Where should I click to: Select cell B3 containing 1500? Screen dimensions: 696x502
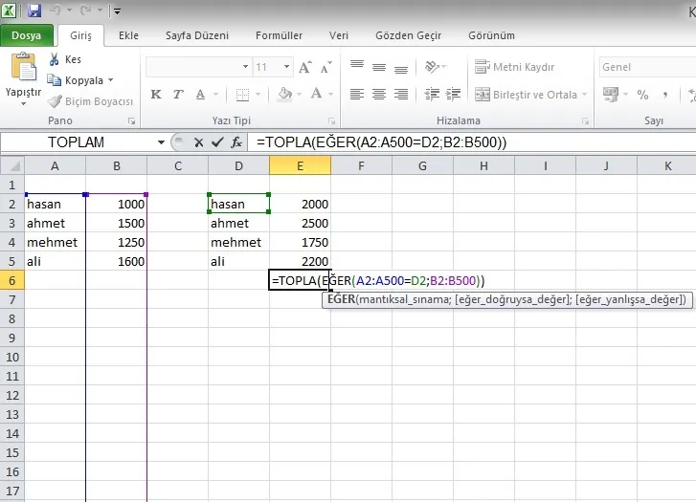point(116,223)
